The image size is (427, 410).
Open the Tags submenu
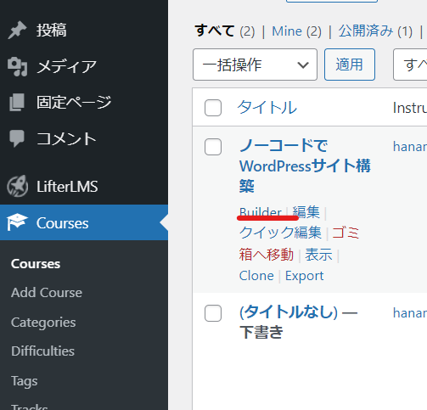pos(25,381)
